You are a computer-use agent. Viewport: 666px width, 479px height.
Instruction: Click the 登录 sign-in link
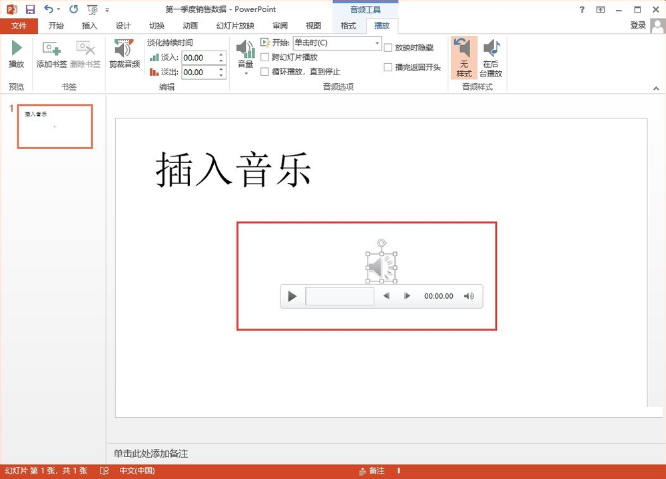[638, 25]
